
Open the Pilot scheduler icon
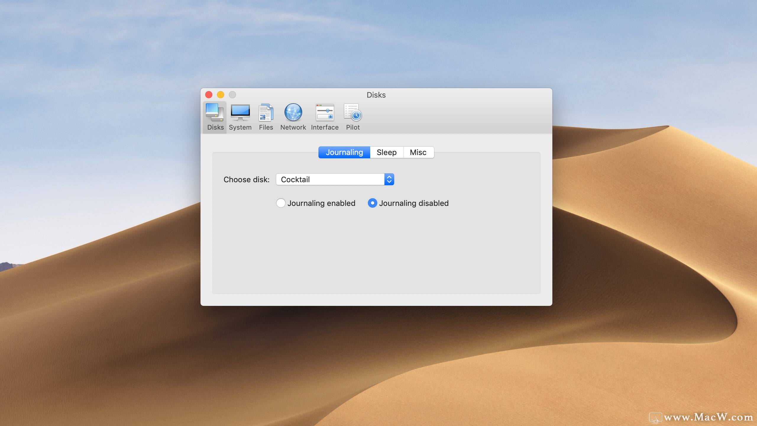[352, 117]
